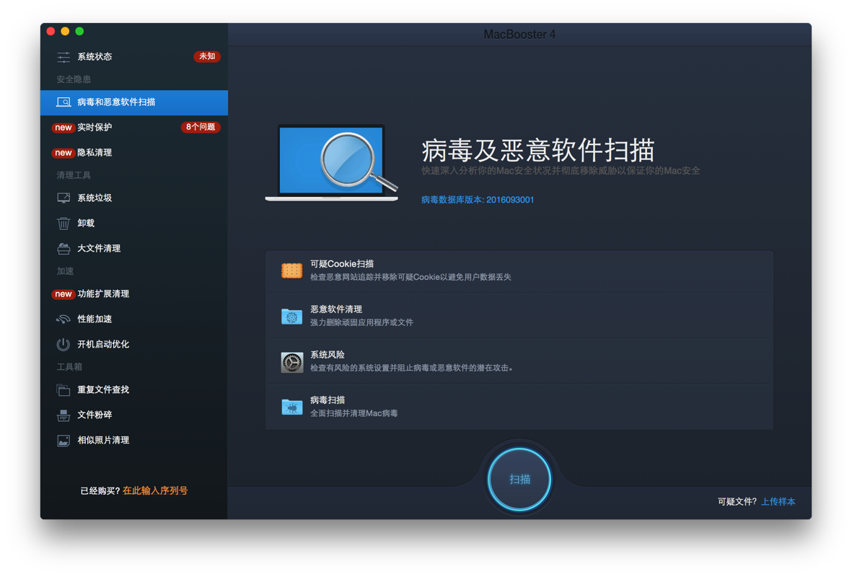
Task: Select 病毒和恶意软件扫描 sidebar item
Action: [x=134, y=102]
